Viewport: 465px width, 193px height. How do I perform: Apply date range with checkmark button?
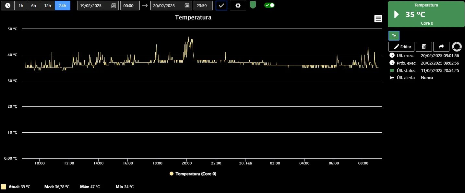point(221,6)
